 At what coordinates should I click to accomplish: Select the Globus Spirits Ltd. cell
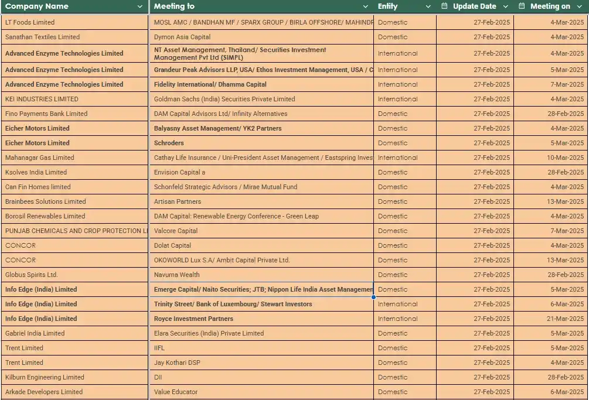[74, 275]
